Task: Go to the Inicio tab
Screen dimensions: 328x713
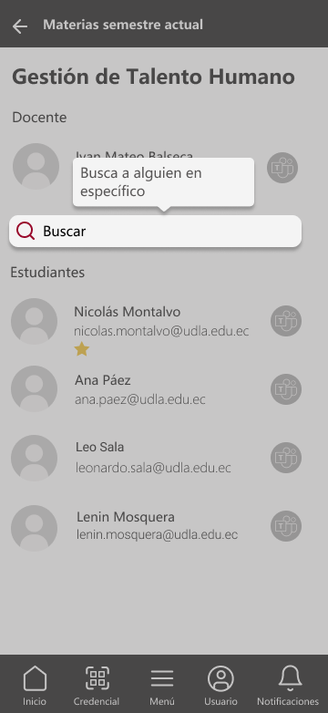Action: tap(35, 686)
